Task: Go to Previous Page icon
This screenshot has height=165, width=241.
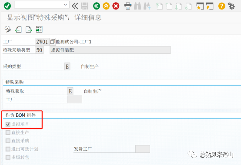Action: click(x=169, y=6)
